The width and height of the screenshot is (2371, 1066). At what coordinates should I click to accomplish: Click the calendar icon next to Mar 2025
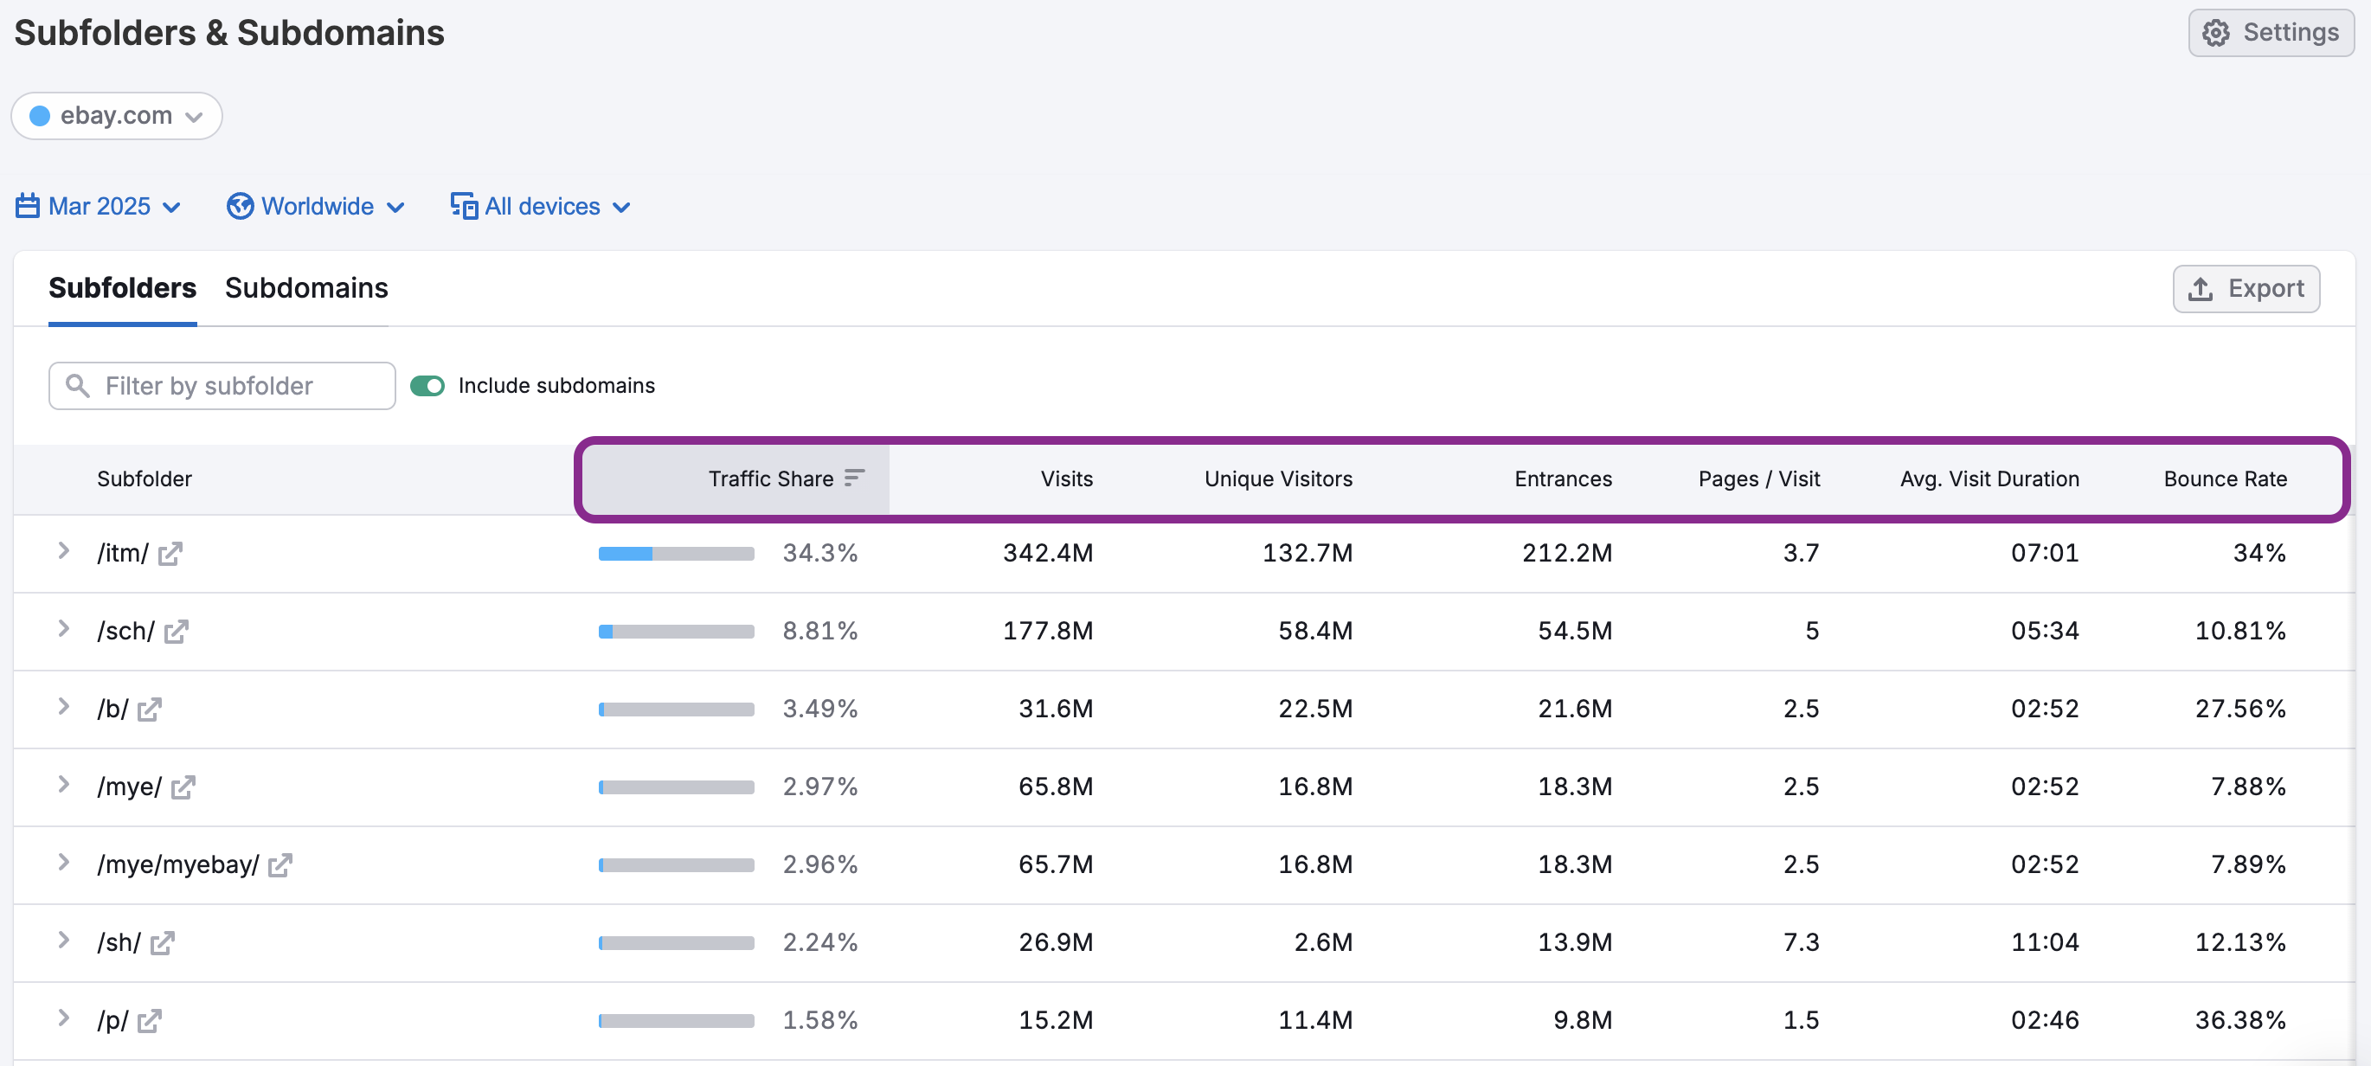pos(28,206)
